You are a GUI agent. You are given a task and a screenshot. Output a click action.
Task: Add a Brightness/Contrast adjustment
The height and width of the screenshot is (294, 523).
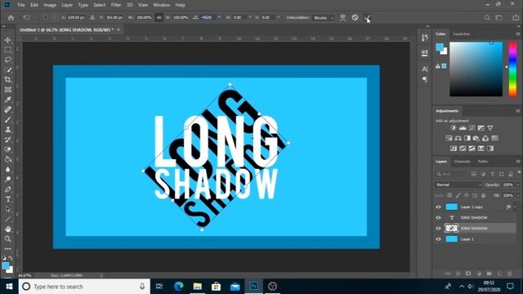click(453, 128)
